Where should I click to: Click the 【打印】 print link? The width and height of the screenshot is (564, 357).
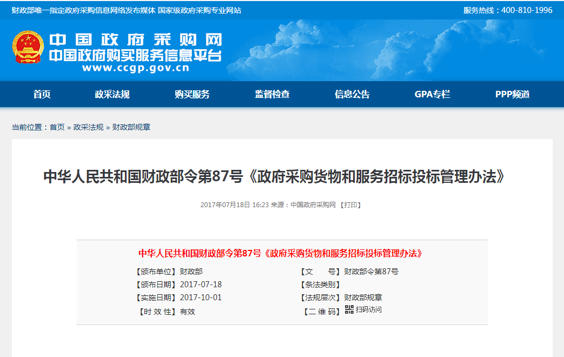pyautogui.click(x=350, y=205)
